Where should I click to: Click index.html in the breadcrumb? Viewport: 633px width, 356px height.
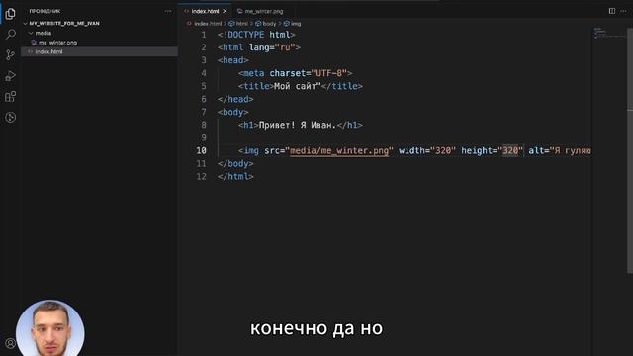208,24
